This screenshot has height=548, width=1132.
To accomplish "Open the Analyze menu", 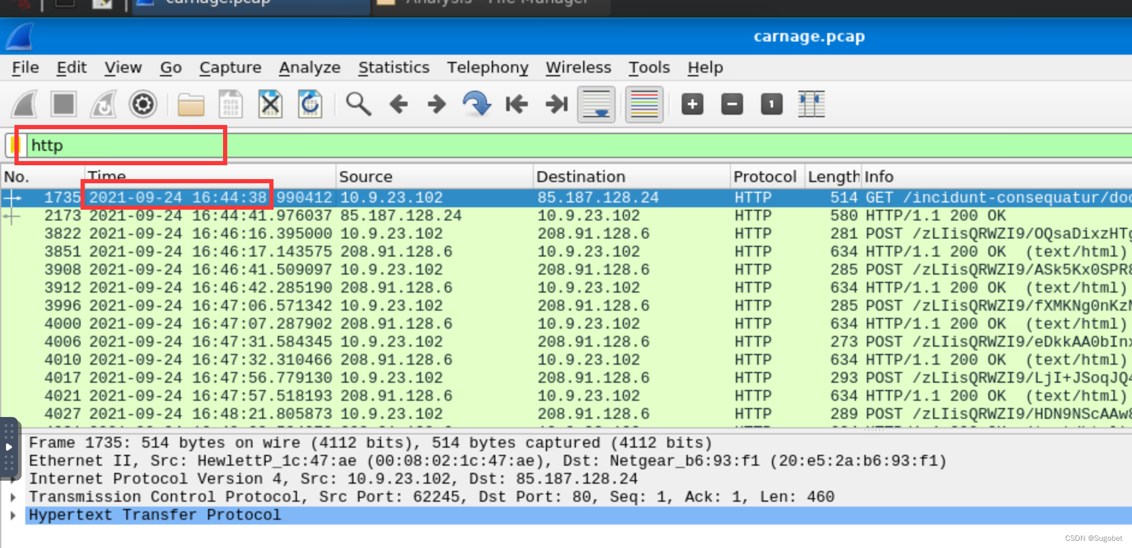I will pyautogui.click(x=310, y=67).
